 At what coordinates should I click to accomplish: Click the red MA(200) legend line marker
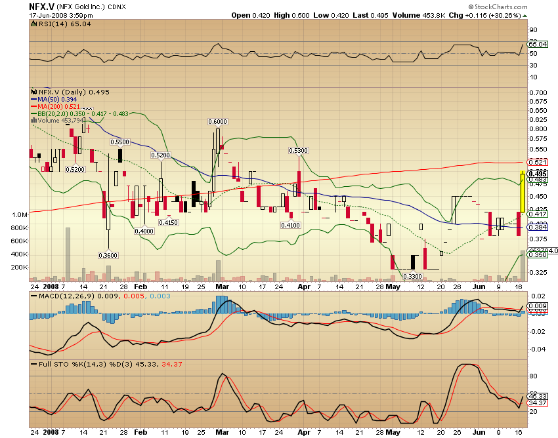click(33, 106)
